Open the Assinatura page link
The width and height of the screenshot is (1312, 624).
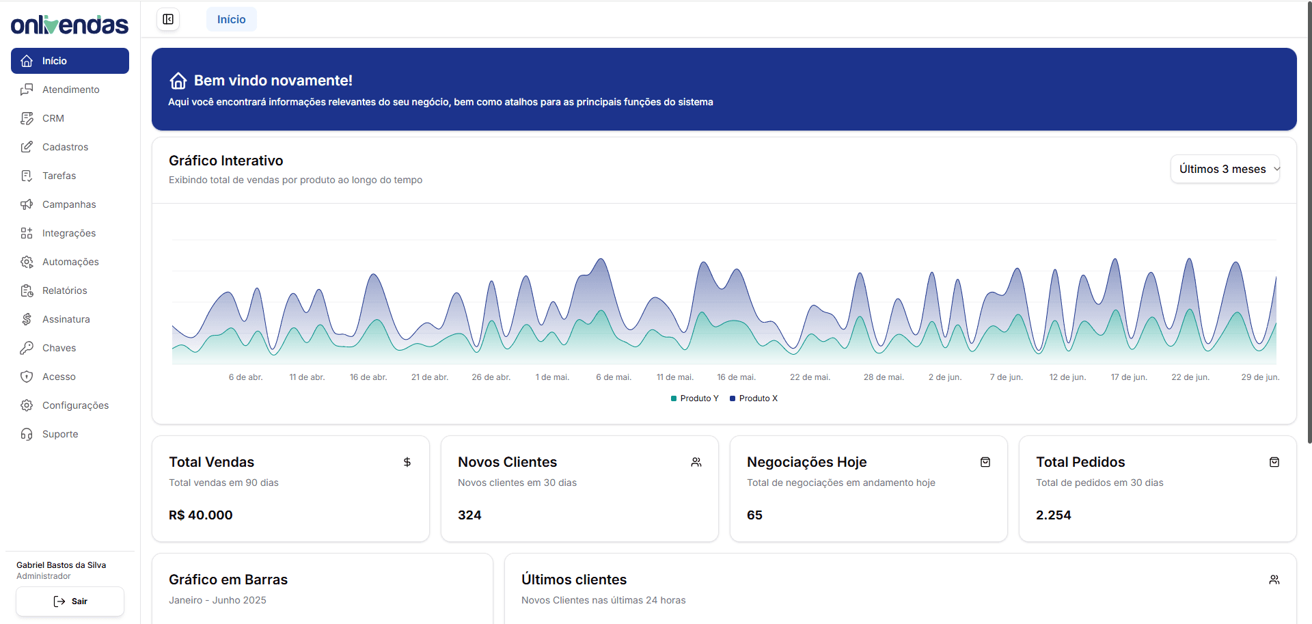click(66, 318)
